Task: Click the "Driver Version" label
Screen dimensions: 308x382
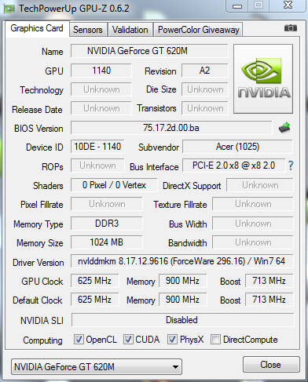Action: (38, 263)
